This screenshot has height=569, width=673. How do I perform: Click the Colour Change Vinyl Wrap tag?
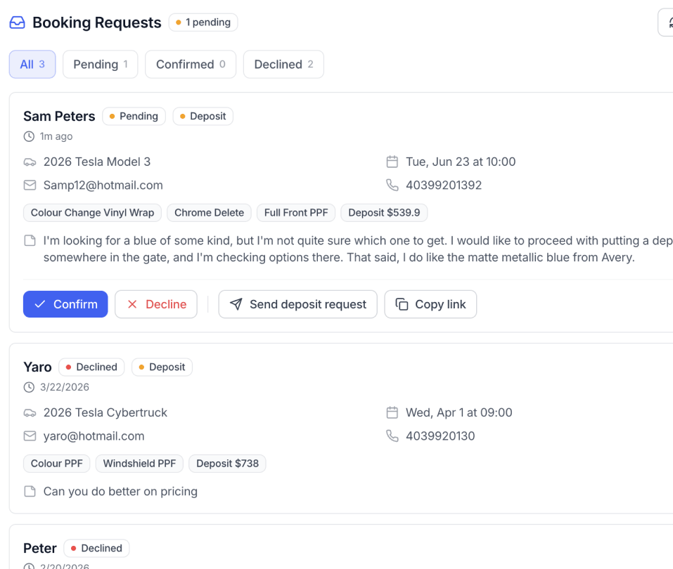point(92,213)
